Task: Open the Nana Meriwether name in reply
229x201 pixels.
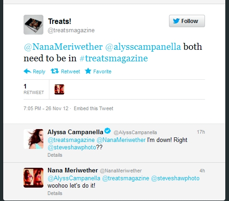Action: [x=72, y=170]
